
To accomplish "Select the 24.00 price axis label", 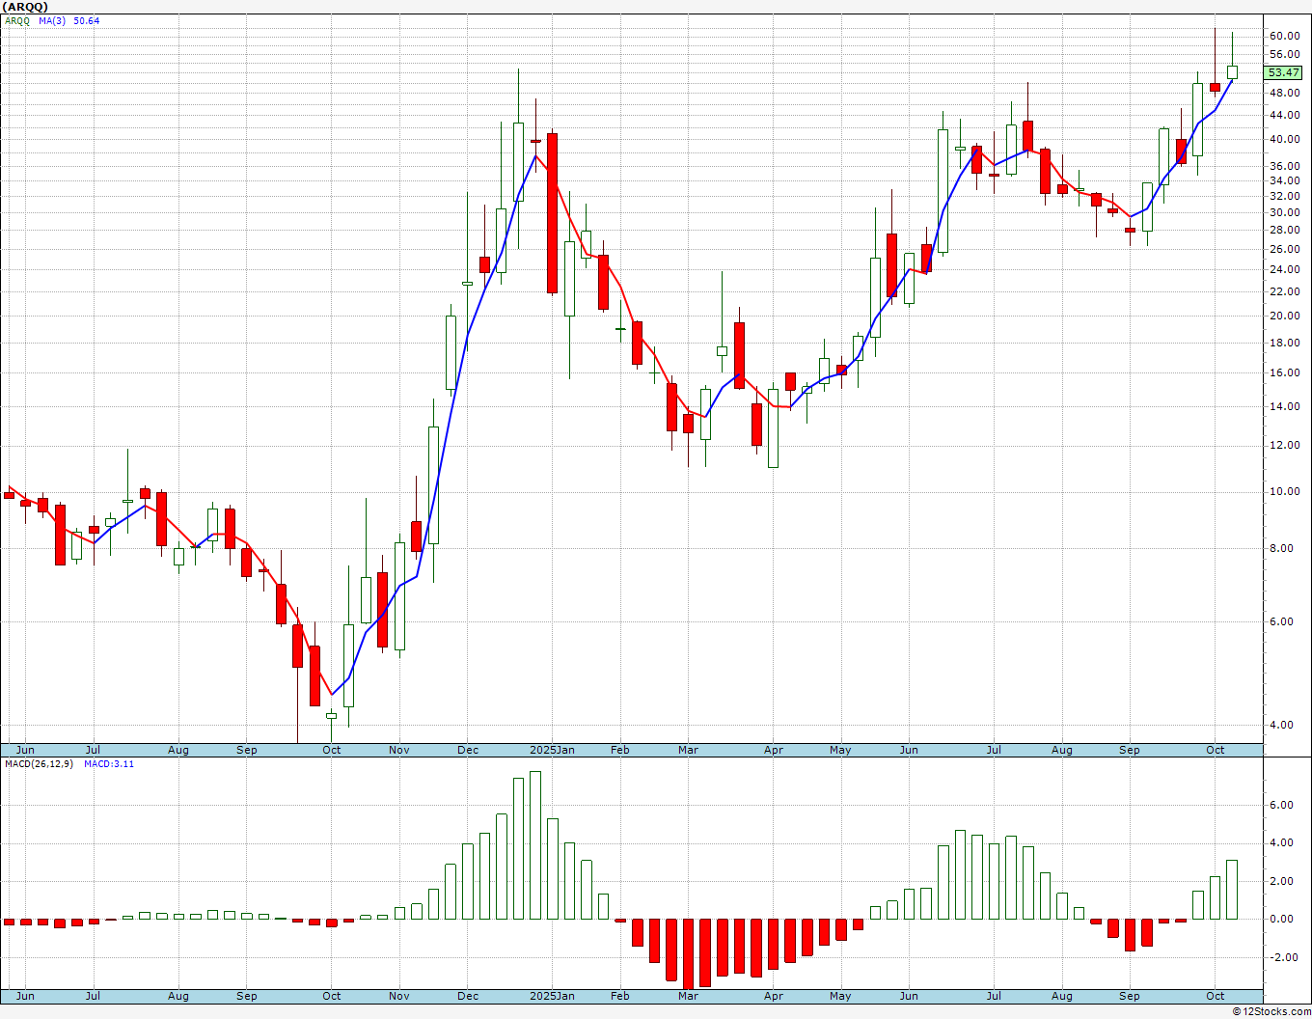I will [1284, 269].
